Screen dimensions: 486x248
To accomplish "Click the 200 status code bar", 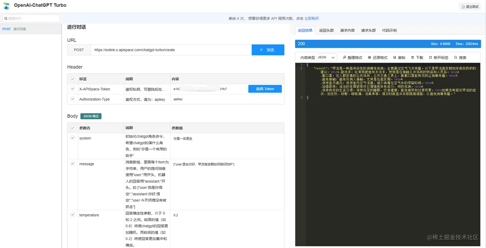I will coord(388,44).
